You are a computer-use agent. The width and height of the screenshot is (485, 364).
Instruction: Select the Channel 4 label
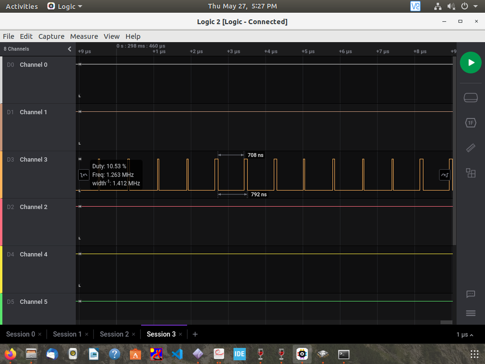point(33,254)
